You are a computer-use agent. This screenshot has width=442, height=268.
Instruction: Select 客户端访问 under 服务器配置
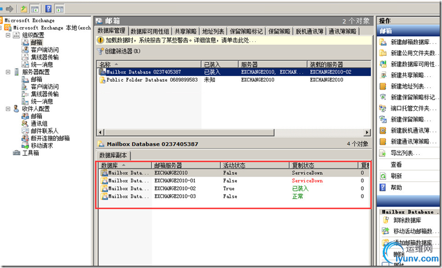tap(44, 87)
